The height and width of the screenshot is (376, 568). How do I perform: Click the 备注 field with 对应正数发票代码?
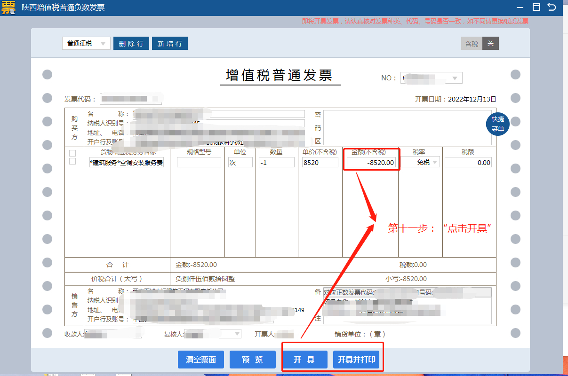pos(407,292)
